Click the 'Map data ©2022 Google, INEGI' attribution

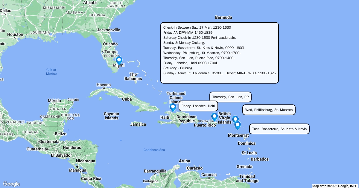click(x=335, y=186)
